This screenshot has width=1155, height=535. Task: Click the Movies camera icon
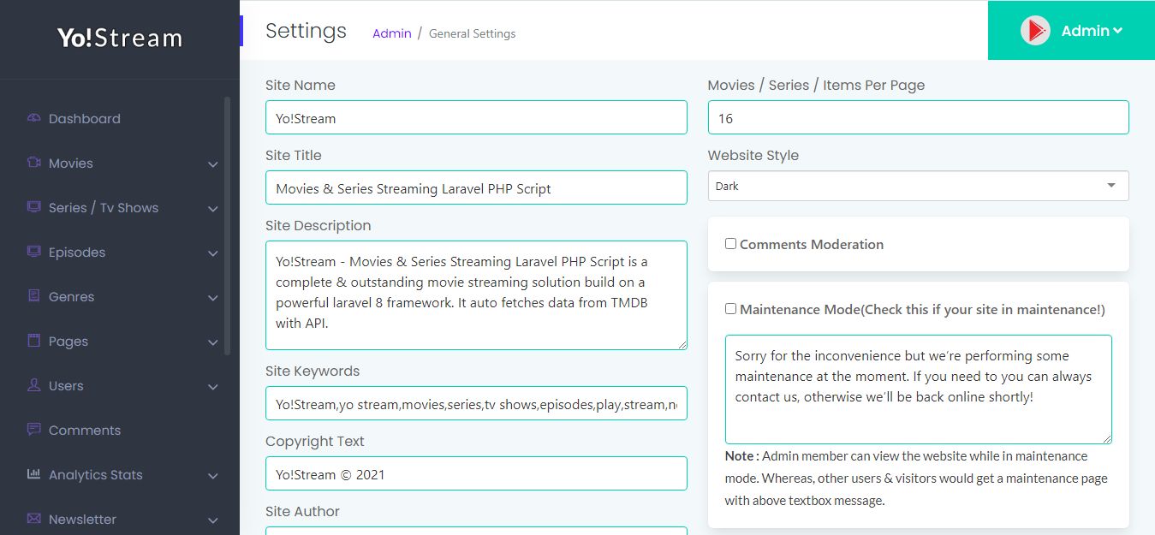click(34, 163)
